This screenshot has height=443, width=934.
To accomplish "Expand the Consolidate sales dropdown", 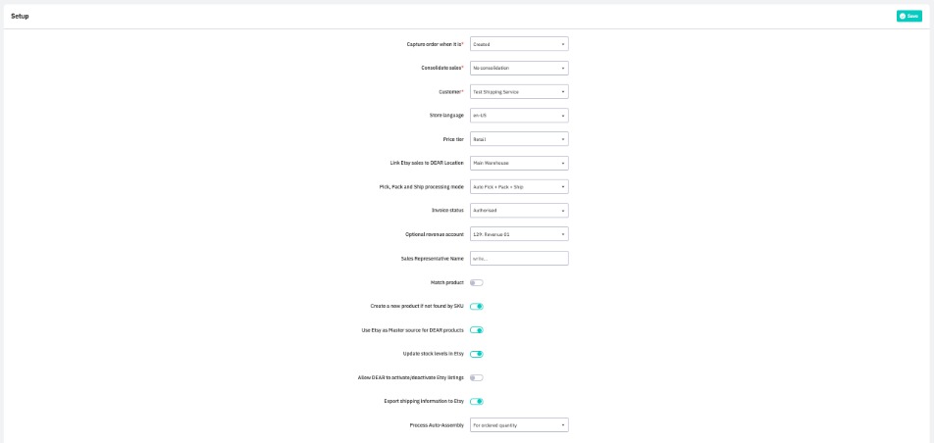I will 519,68.
